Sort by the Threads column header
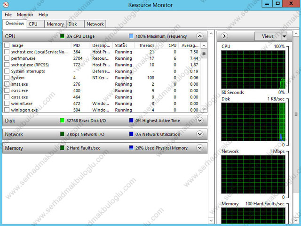 146,45
